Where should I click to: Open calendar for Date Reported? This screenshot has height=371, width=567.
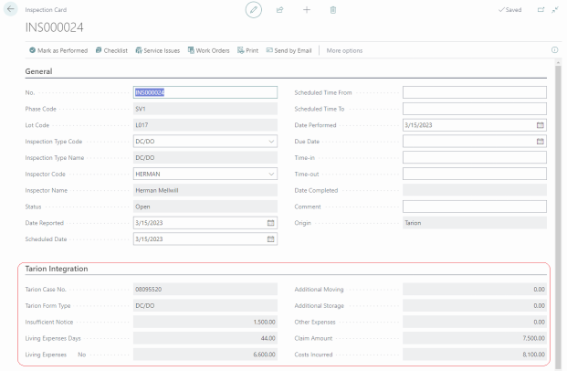point(270,223)
